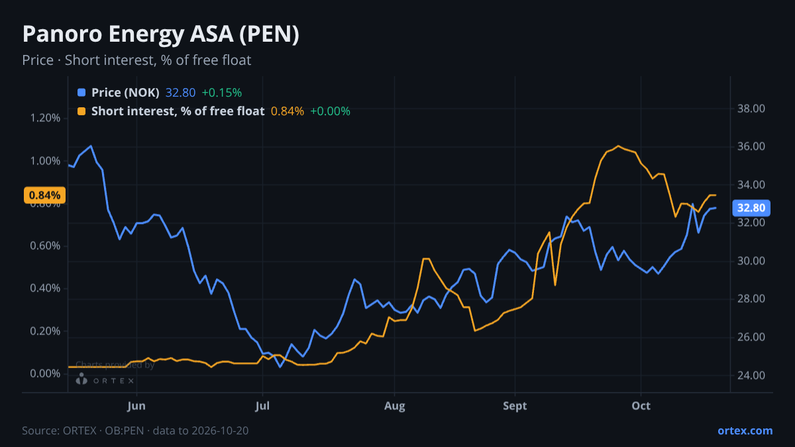Click the +0.15% price change value

[222, 93]
